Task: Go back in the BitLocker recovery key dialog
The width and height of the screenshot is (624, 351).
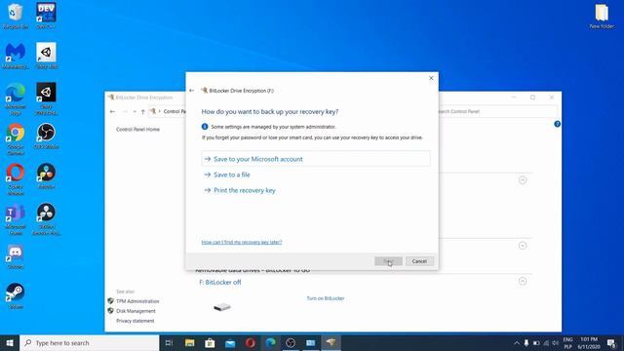Action: coord(192,91)
